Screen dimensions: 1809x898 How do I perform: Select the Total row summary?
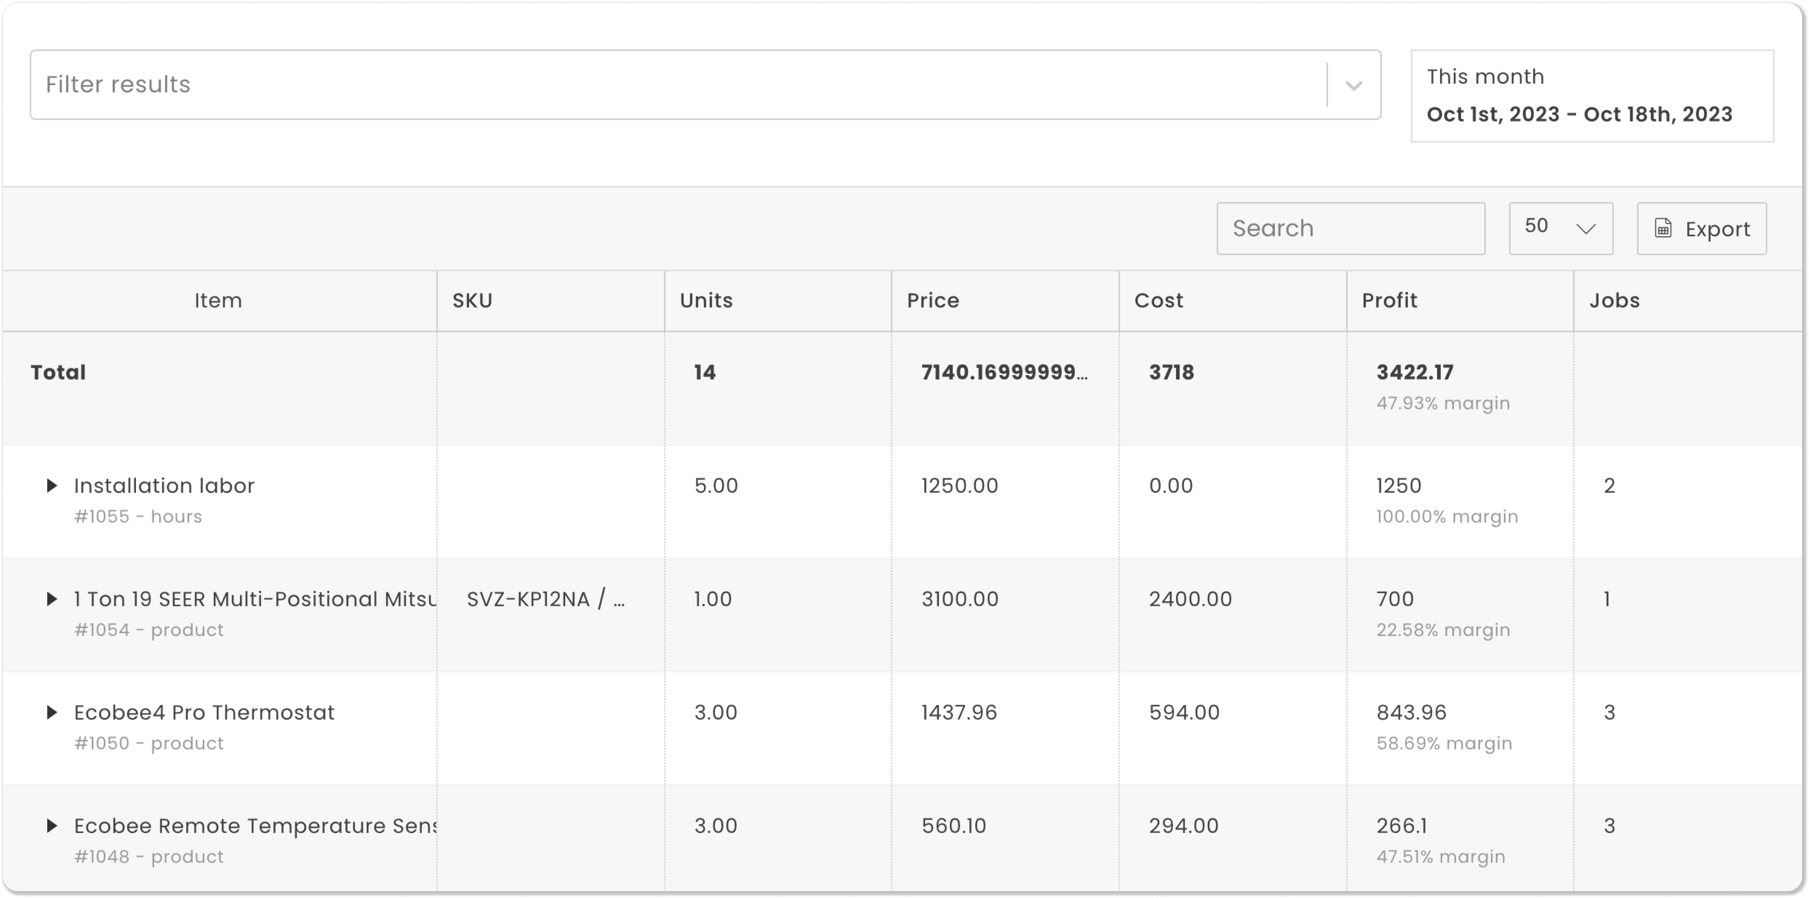click(x=58, y=372)
